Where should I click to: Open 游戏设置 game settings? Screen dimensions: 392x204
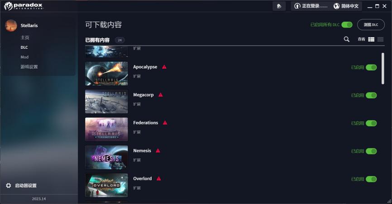pyautogui.click(x=29, y=67)
